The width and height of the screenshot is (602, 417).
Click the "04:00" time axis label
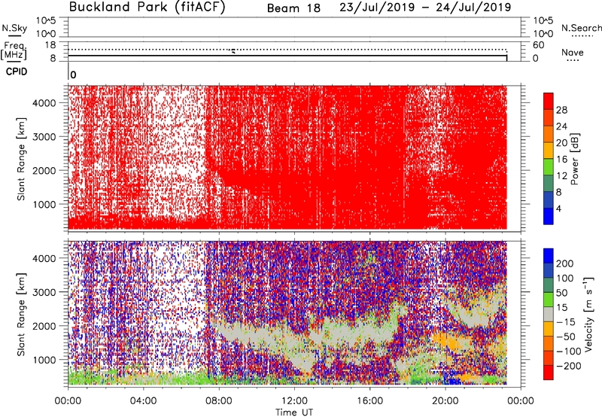click(144, 401)
